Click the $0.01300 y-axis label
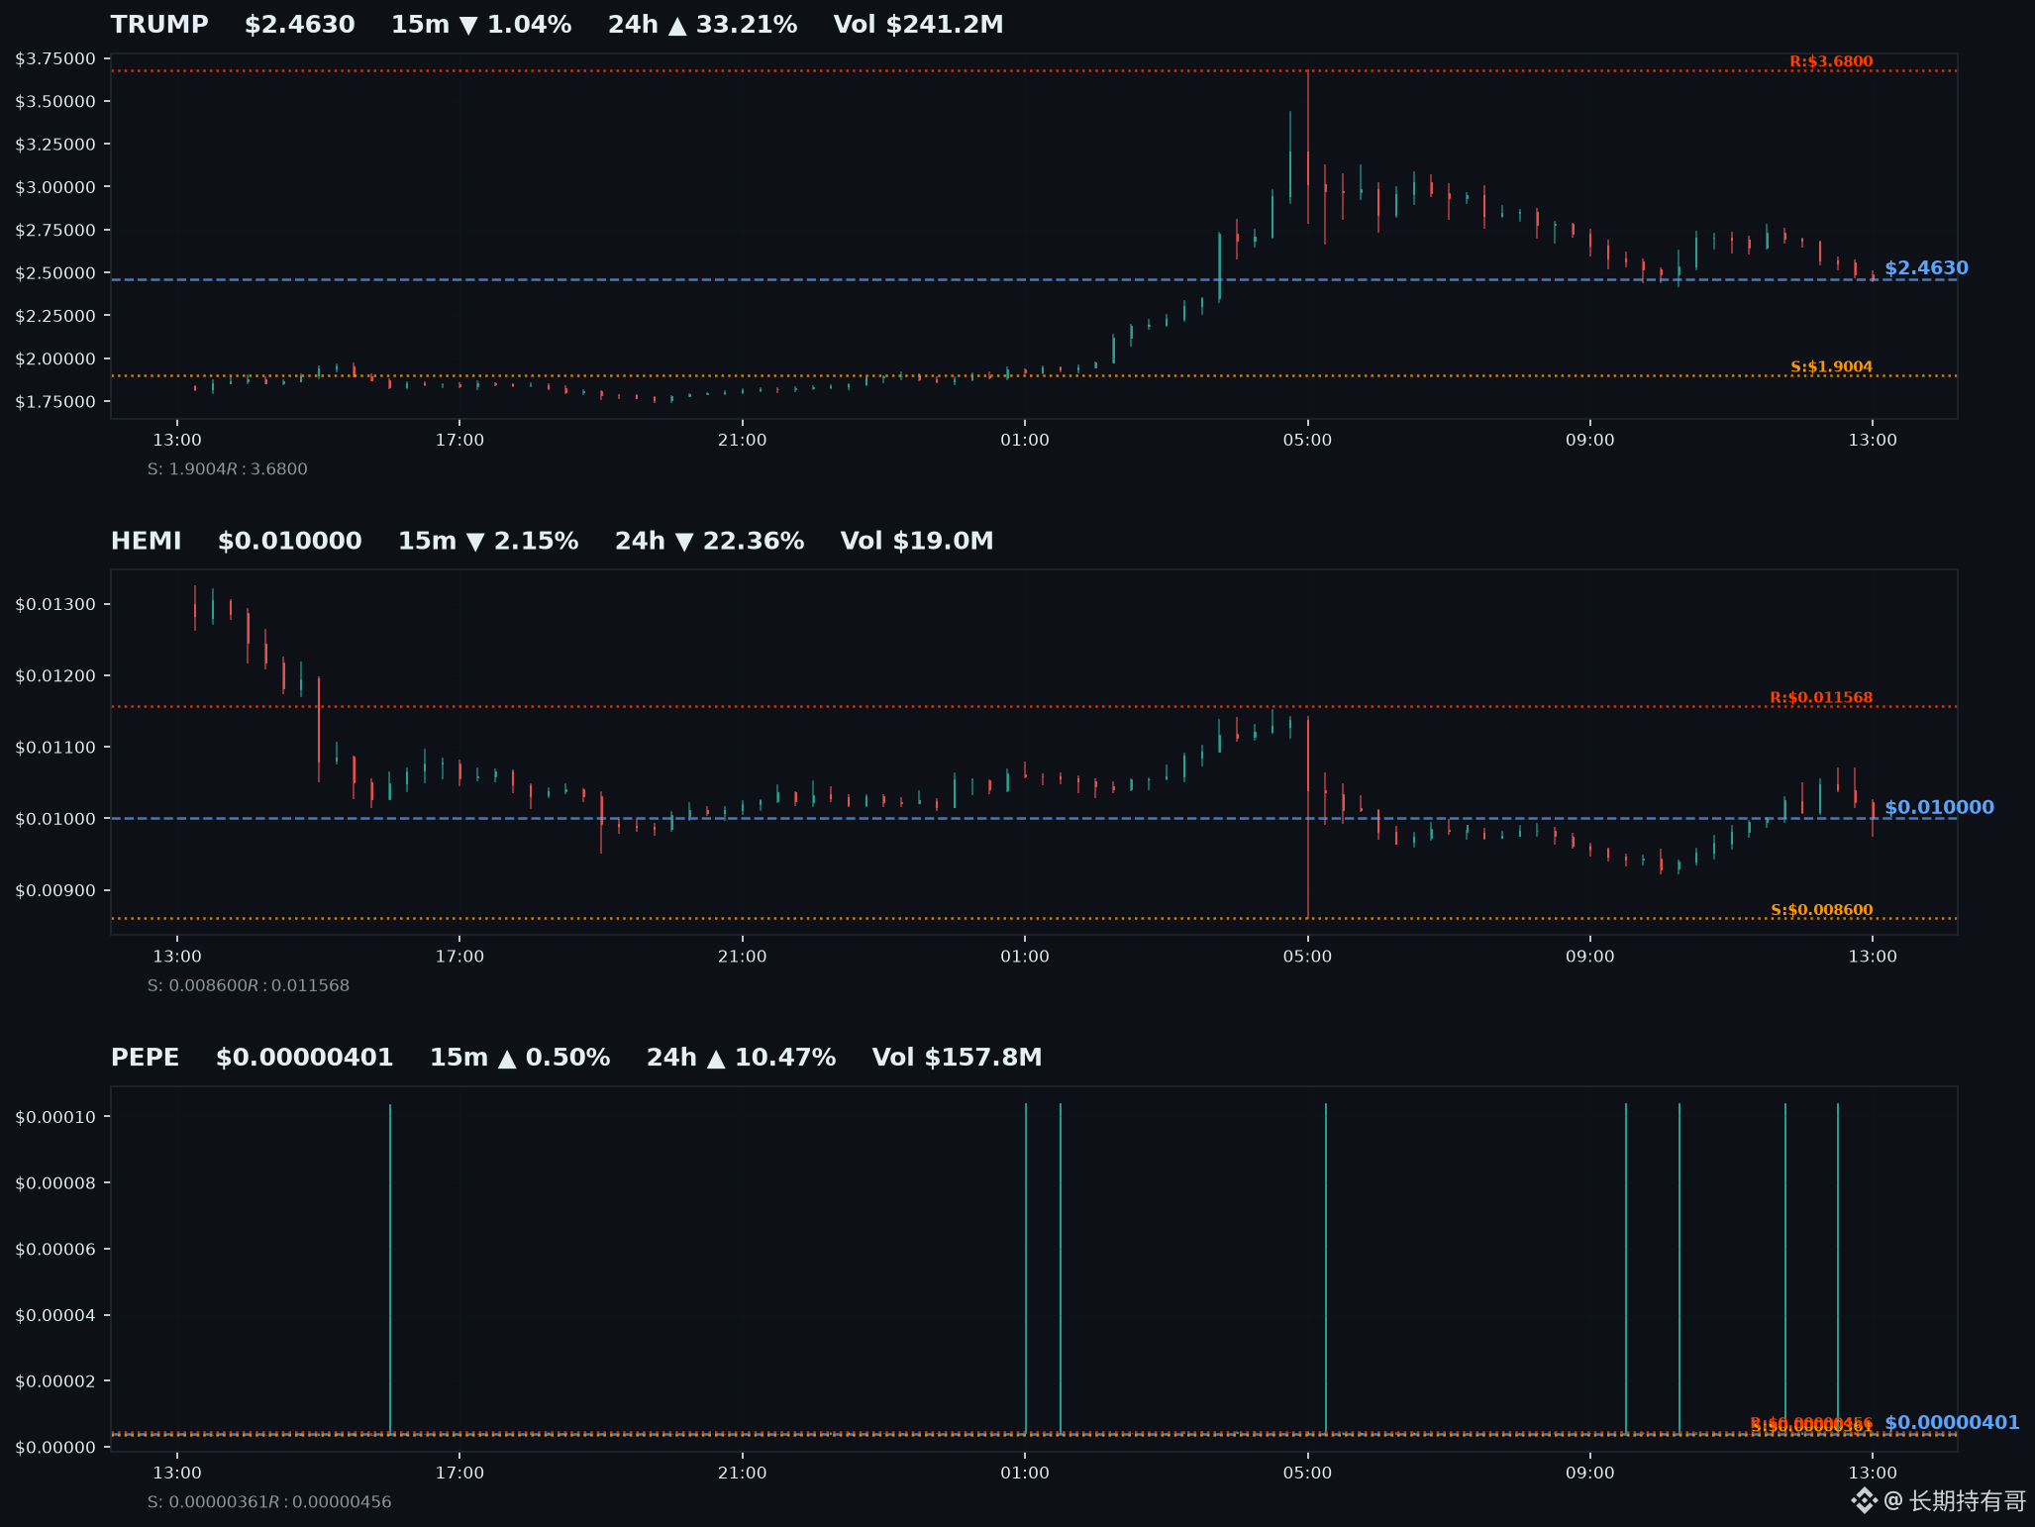 pyautogui.click(x=55, y=605)
